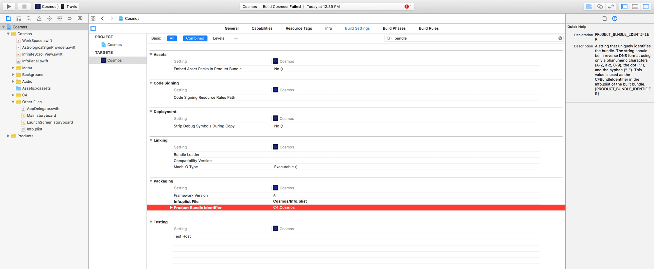Show the Standard editor

tap(589, 7)
